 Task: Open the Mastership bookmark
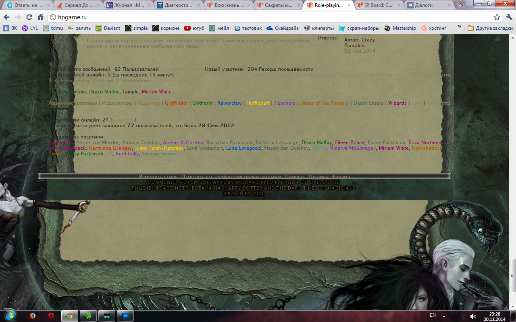(x=400, y=28)
